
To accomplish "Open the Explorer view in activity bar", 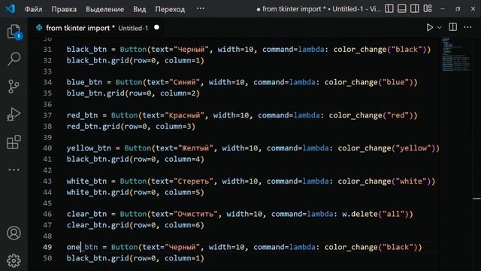I will (x=14, y=32).
